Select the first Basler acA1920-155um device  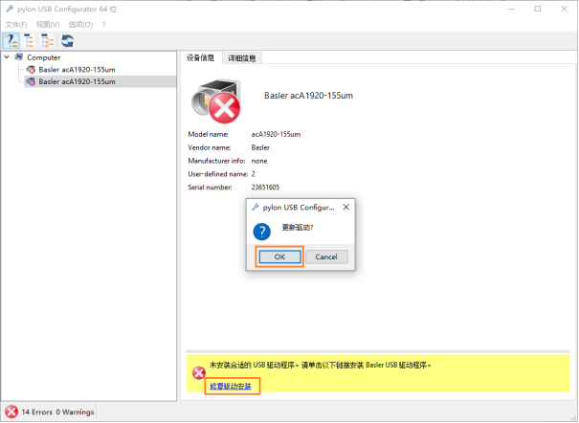77,70
